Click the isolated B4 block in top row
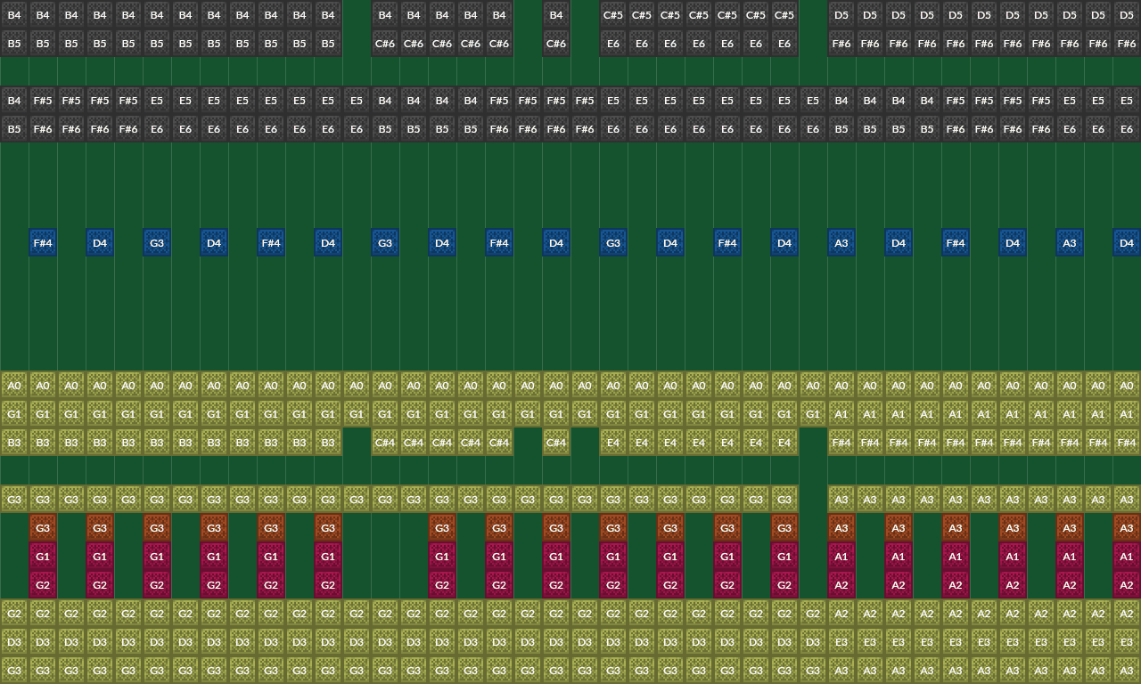 (x=556, y=15)
